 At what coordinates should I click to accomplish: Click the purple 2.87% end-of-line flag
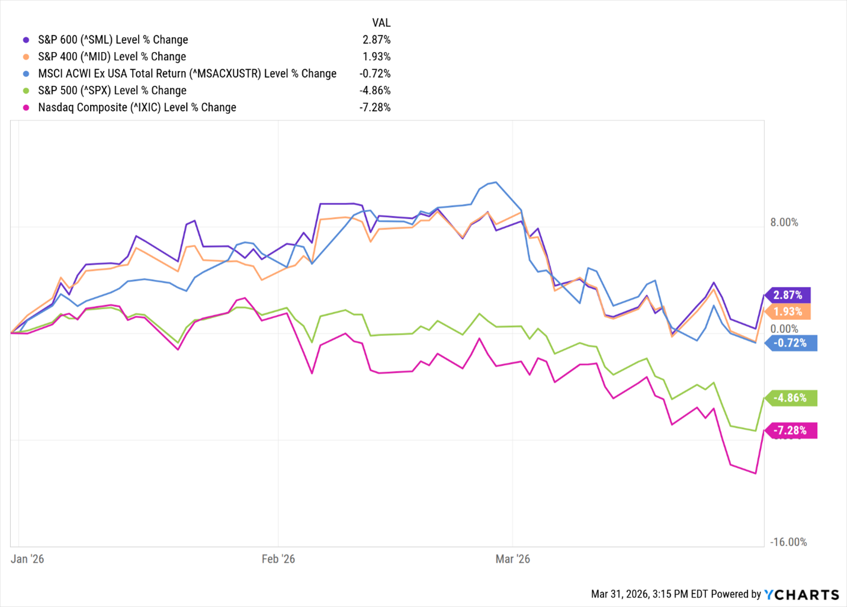tap(788, 295)
